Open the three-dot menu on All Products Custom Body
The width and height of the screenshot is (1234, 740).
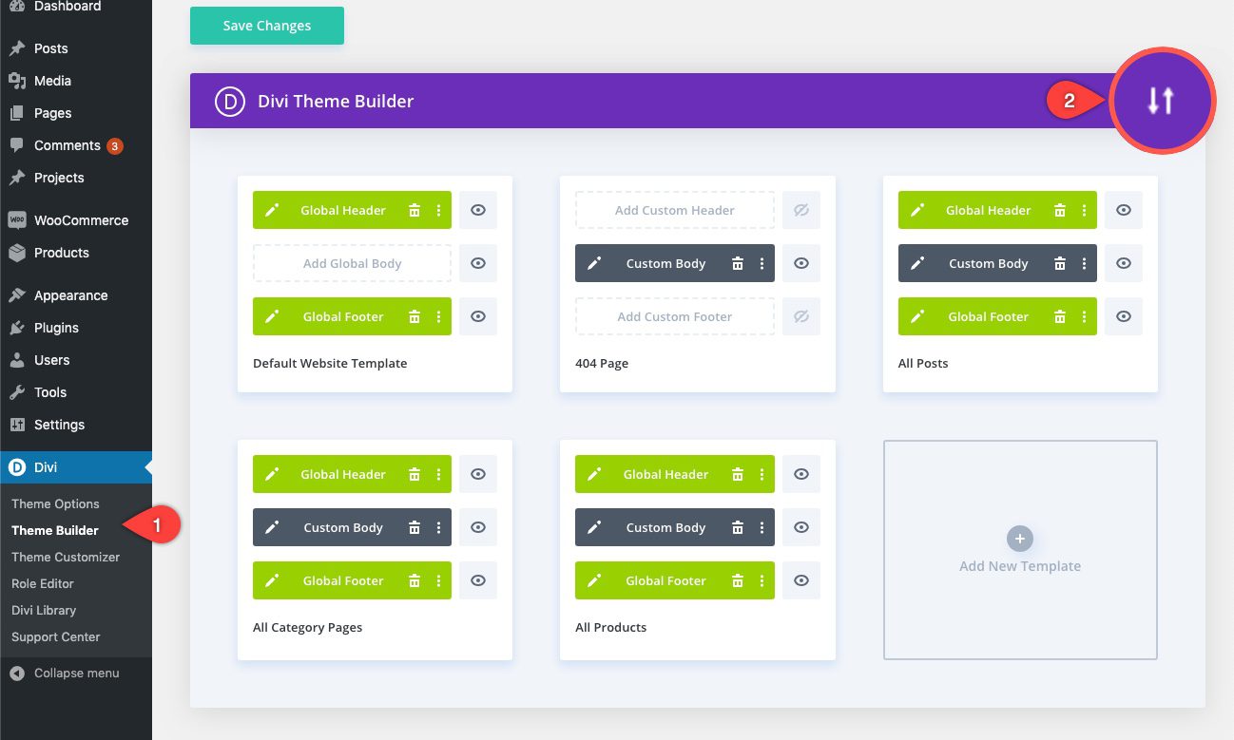[760, 527]
